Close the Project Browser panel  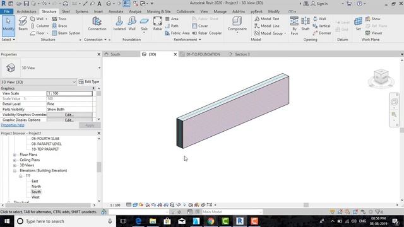click(x=98, y=133)
